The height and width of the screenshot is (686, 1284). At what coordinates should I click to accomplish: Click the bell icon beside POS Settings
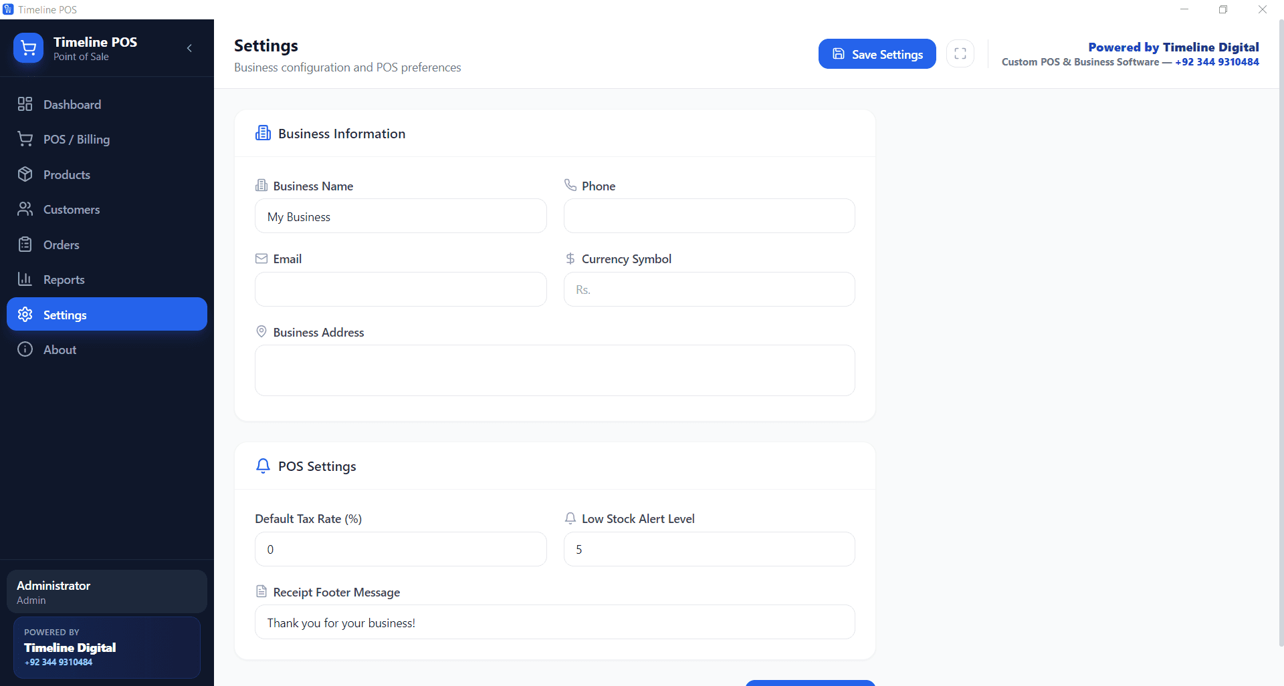pos(263,466)
